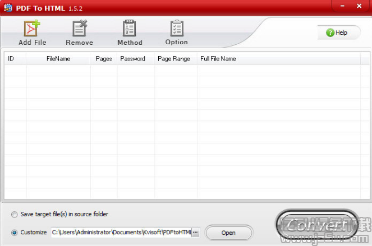
Task: Click the ID column header
Action: 15,58
